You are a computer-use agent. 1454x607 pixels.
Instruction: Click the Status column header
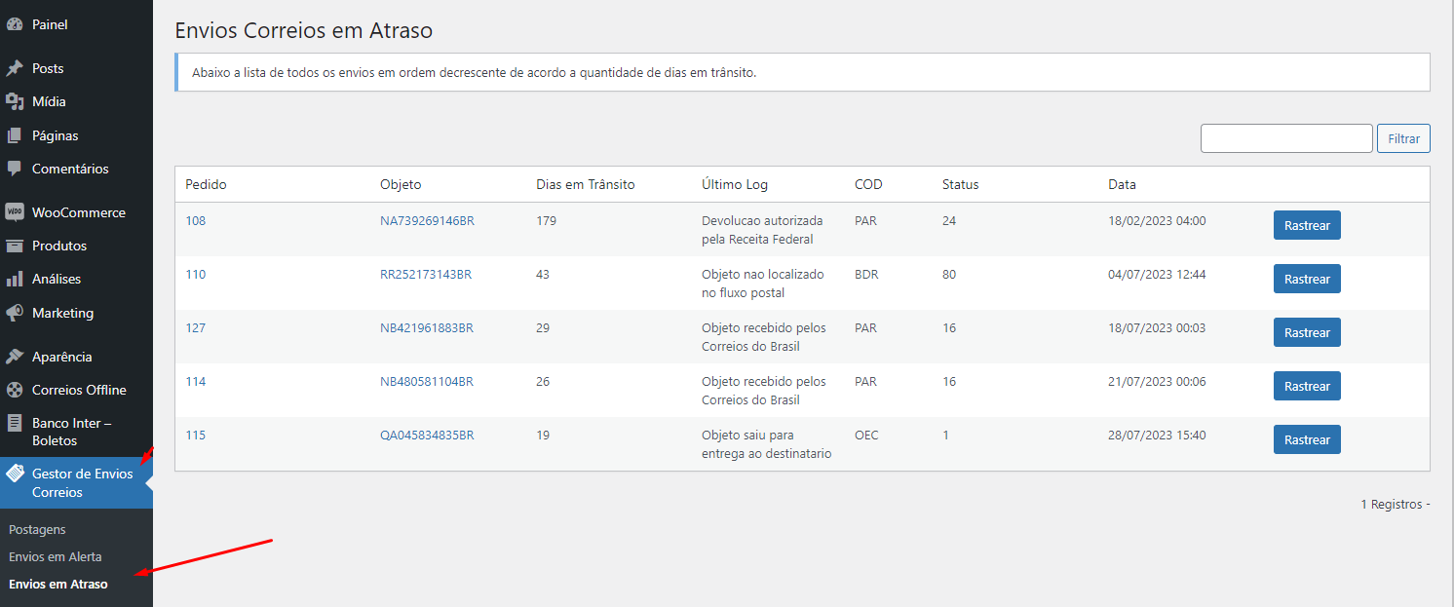[961, 184]
